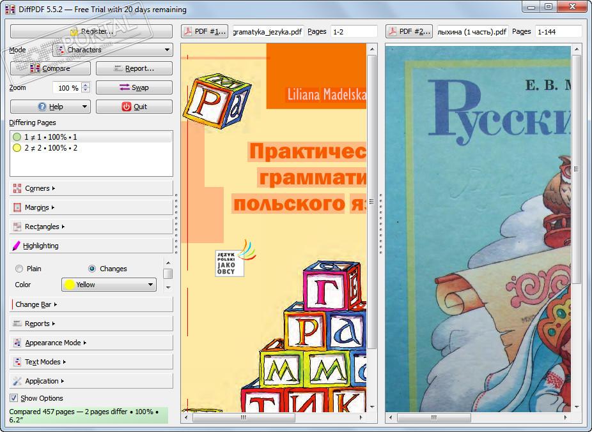This screenshot has height=432, width=592.
Task: Quit the DiffPDF application
Action: pos(134,107)
